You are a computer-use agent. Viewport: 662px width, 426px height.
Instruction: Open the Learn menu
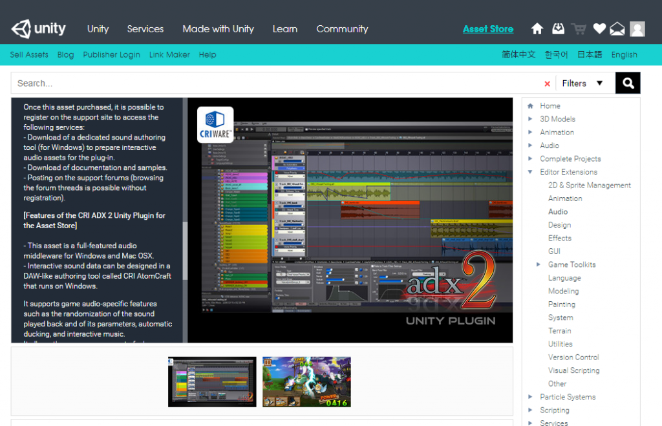(284, 28)
